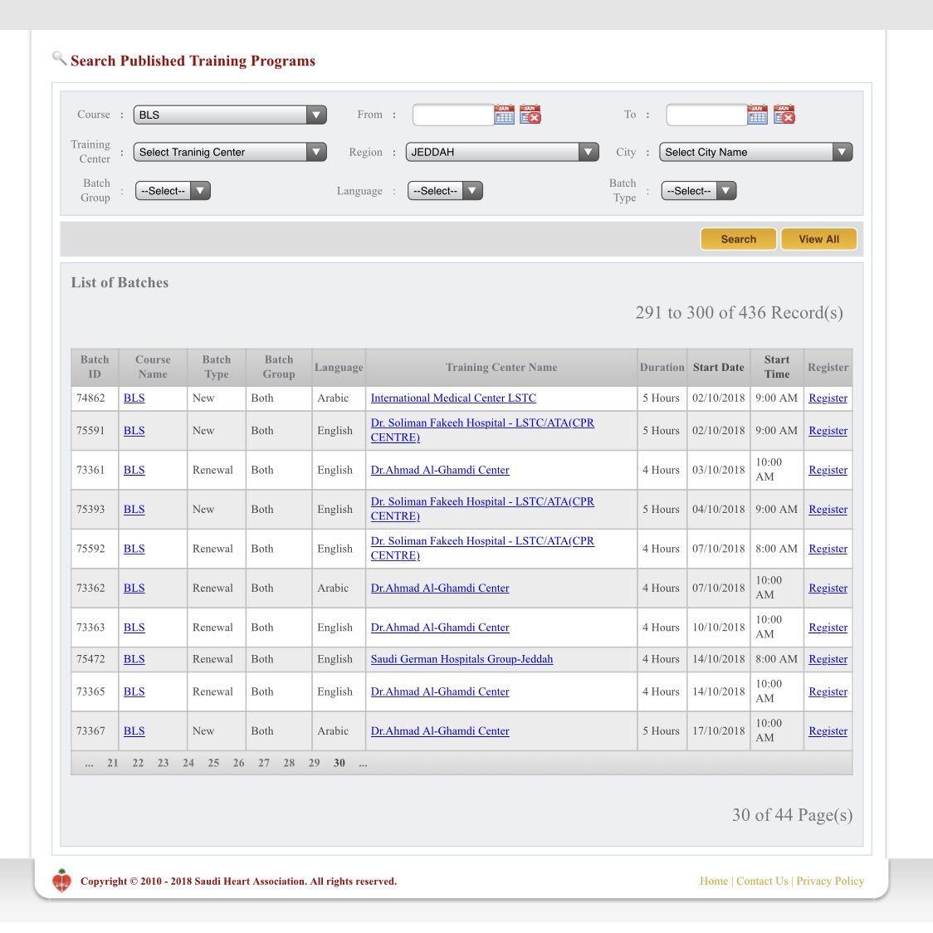Go to results page 28
Viewport: 933px width, 933px height.
[x=289, y=763]
